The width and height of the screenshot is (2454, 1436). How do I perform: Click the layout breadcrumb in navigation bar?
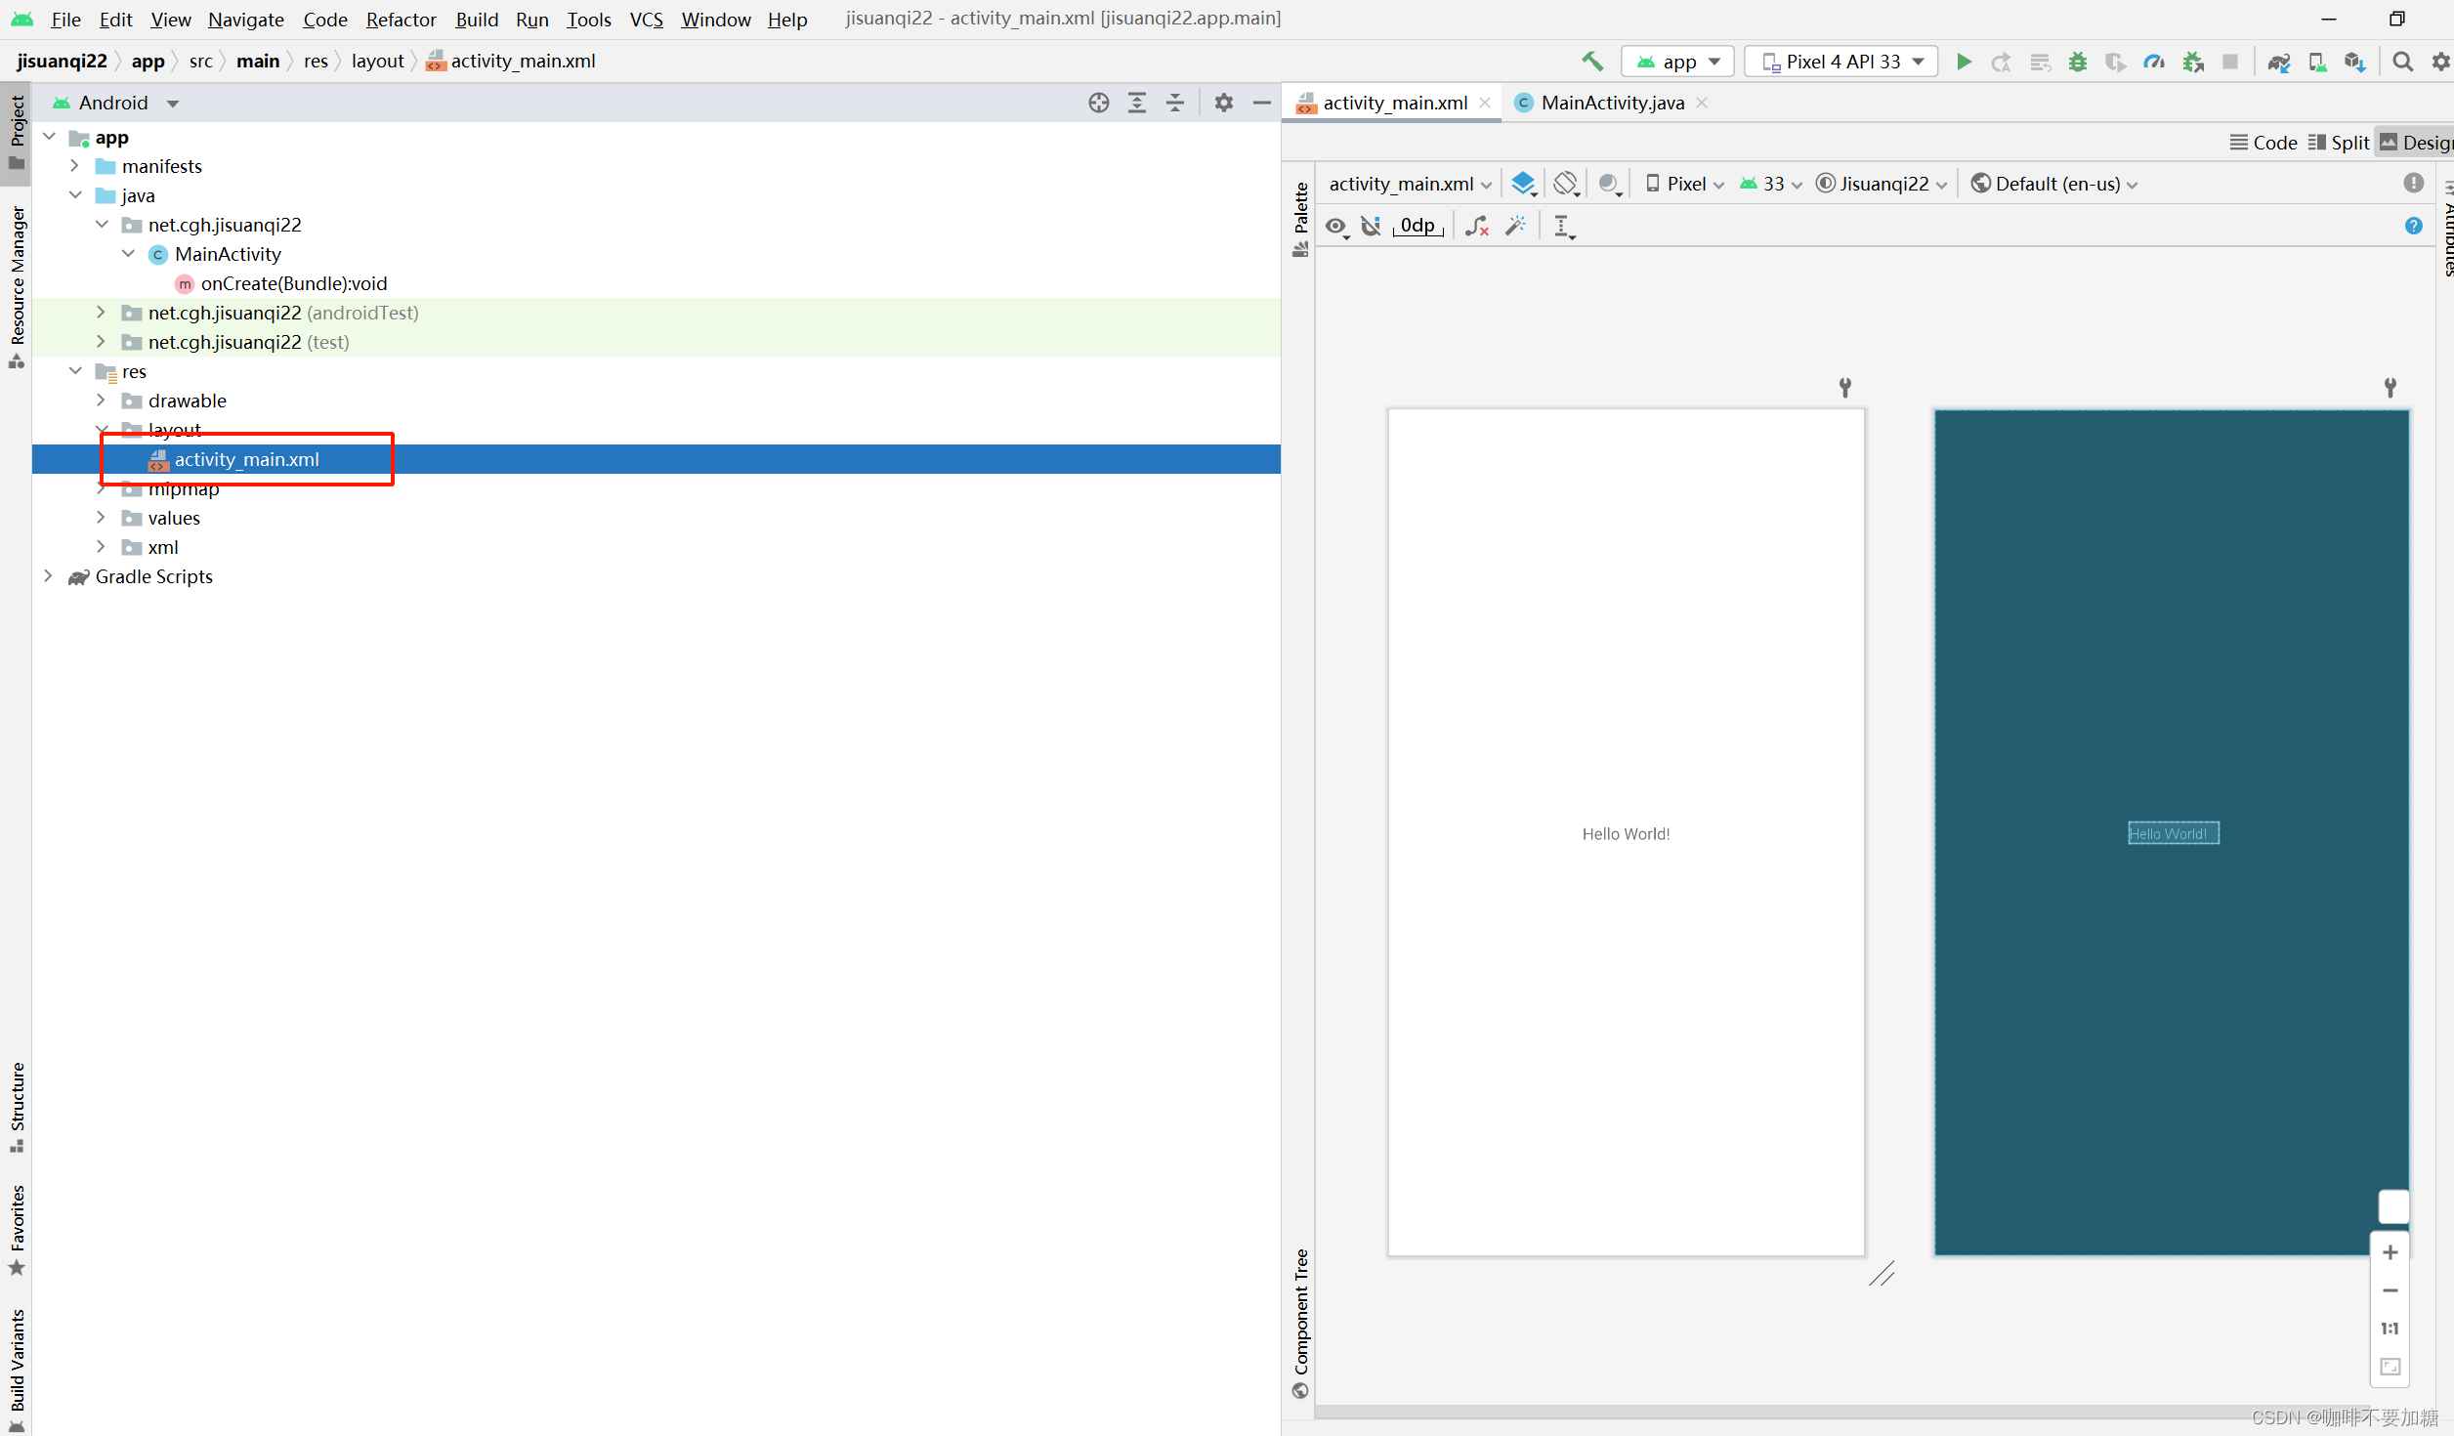[378, 61]
